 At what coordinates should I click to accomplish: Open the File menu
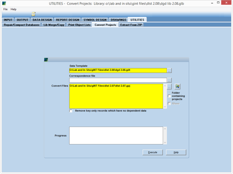pos(5,9)
